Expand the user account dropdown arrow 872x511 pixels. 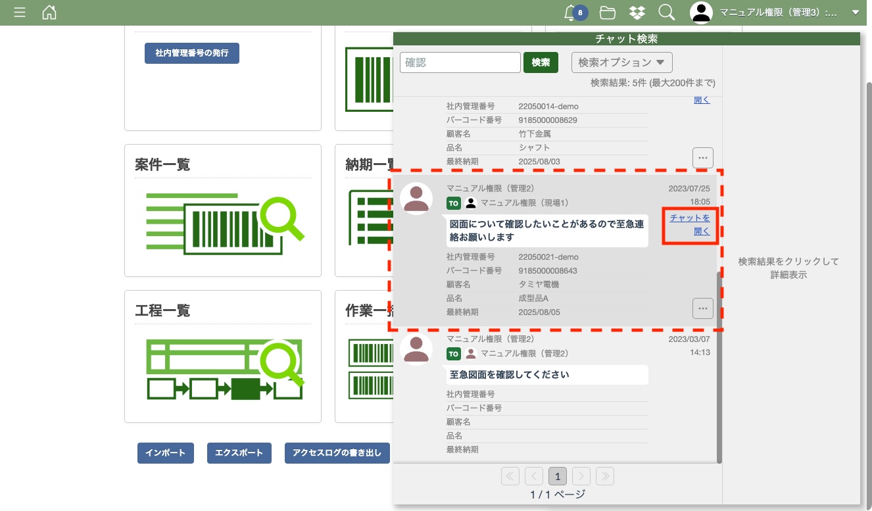coord(855,12)
